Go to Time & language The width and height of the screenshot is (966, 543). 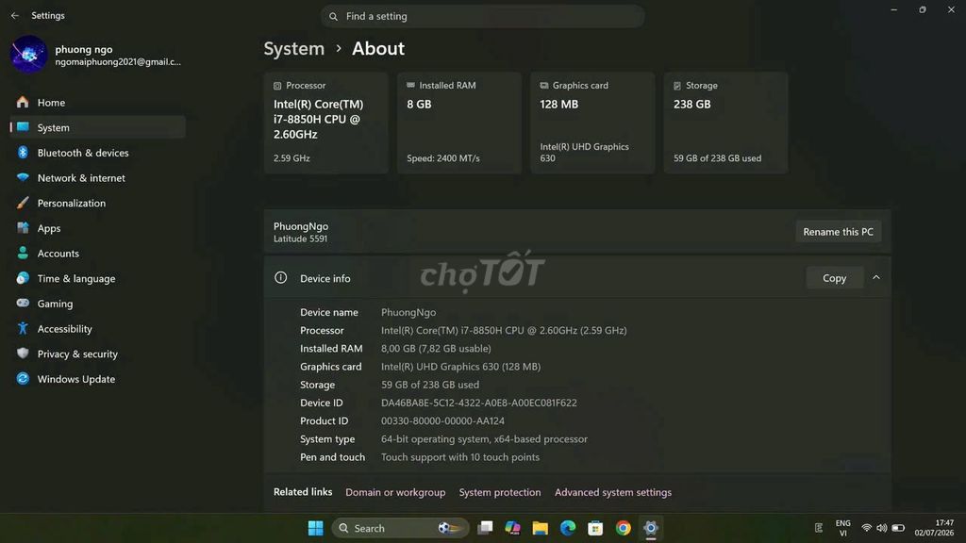(97, 279)
